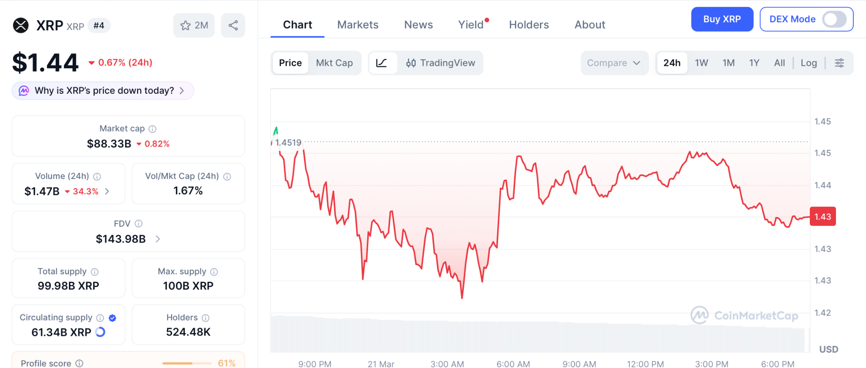
Task: Expand the FDV details chevron
Action: click(x=158, y=239)
